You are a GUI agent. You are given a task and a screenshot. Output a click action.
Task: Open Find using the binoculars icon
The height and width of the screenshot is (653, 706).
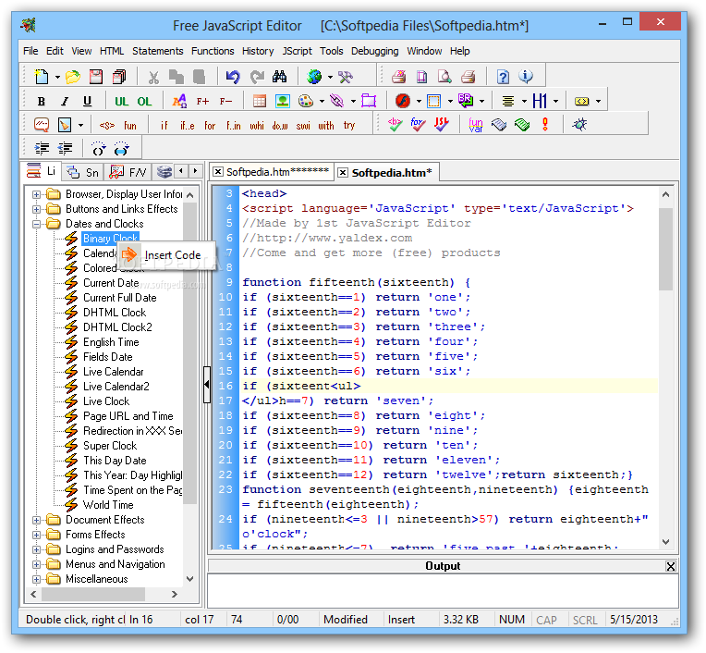(280, 77)
